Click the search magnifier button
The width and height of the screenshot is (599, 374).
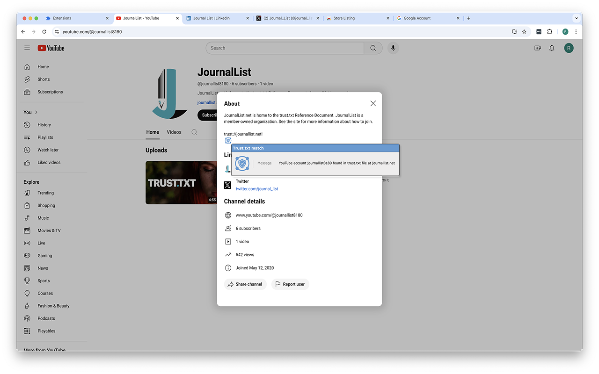[x=373, y=48]
